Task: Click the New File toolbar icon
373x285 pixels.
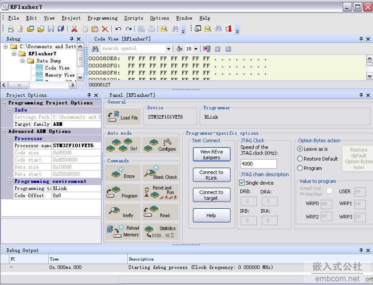Action: click(21, 29)
